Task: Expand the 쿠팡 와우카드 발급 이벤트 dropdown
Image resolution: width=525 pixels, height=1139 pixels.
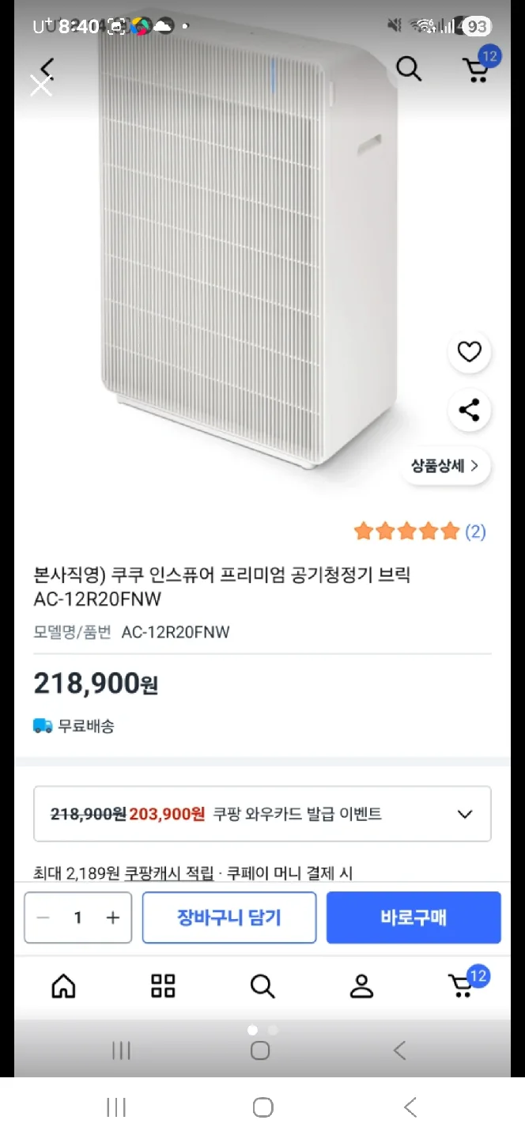Action: [466, 814]
